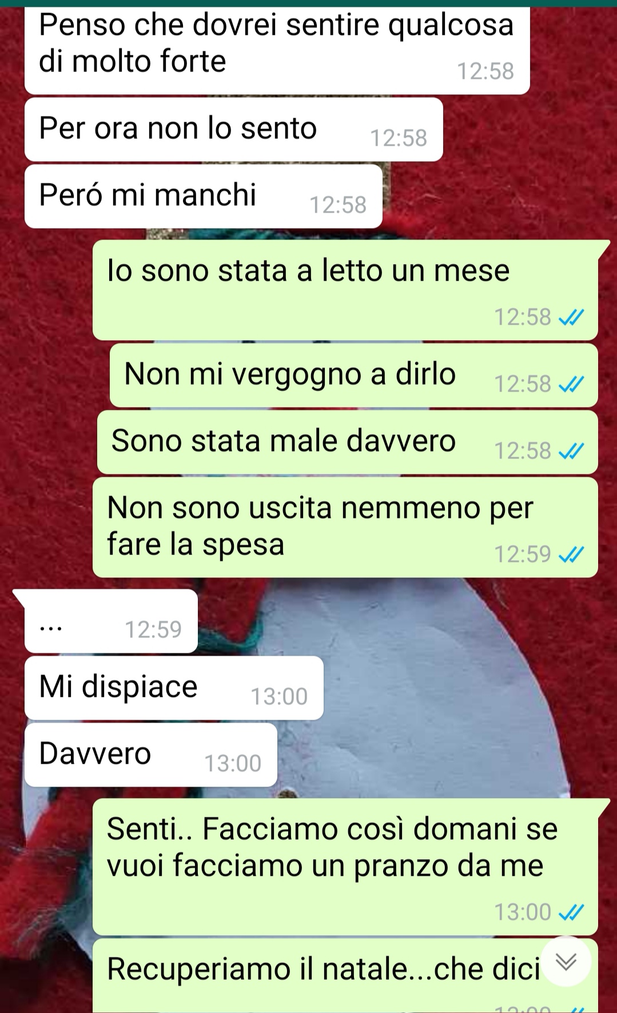The image size is (617, 1013).
Task: Tap read-receipt ticks on 'Io sono stata a letto un mese'
Action: click(x=571, y=317)
